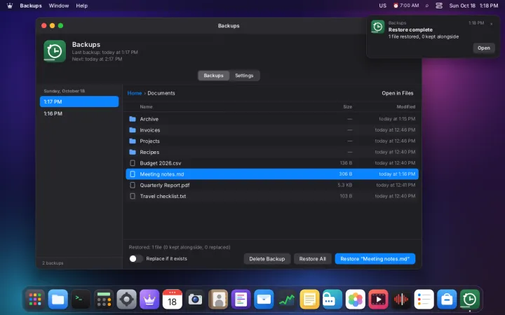
Task: Click the Invoices folder name
Action: [x=150, y=130]
